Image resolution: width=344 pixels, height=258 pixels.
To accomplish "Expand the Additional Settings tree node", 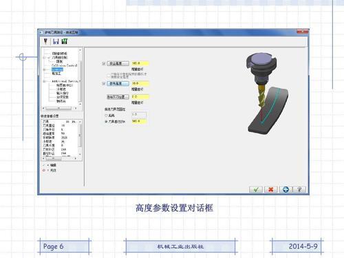I will pos(45,81).
